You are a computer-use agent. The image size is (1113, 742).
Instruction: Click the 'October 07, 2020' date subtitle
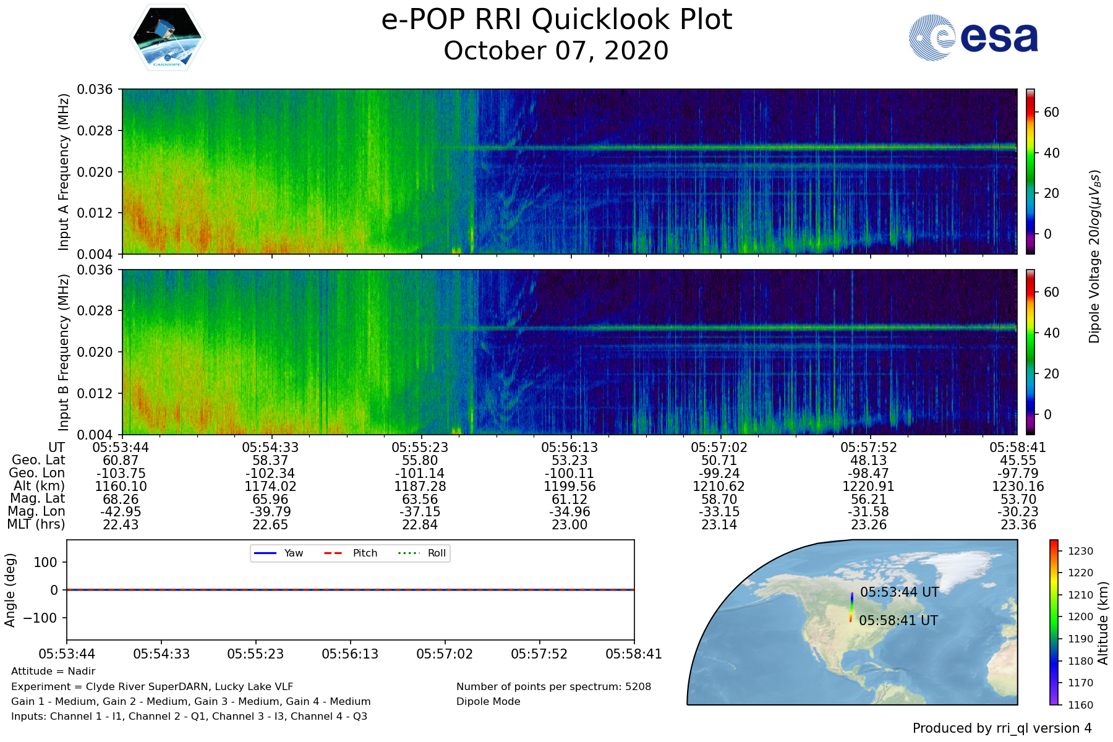(x=556, y=51)
